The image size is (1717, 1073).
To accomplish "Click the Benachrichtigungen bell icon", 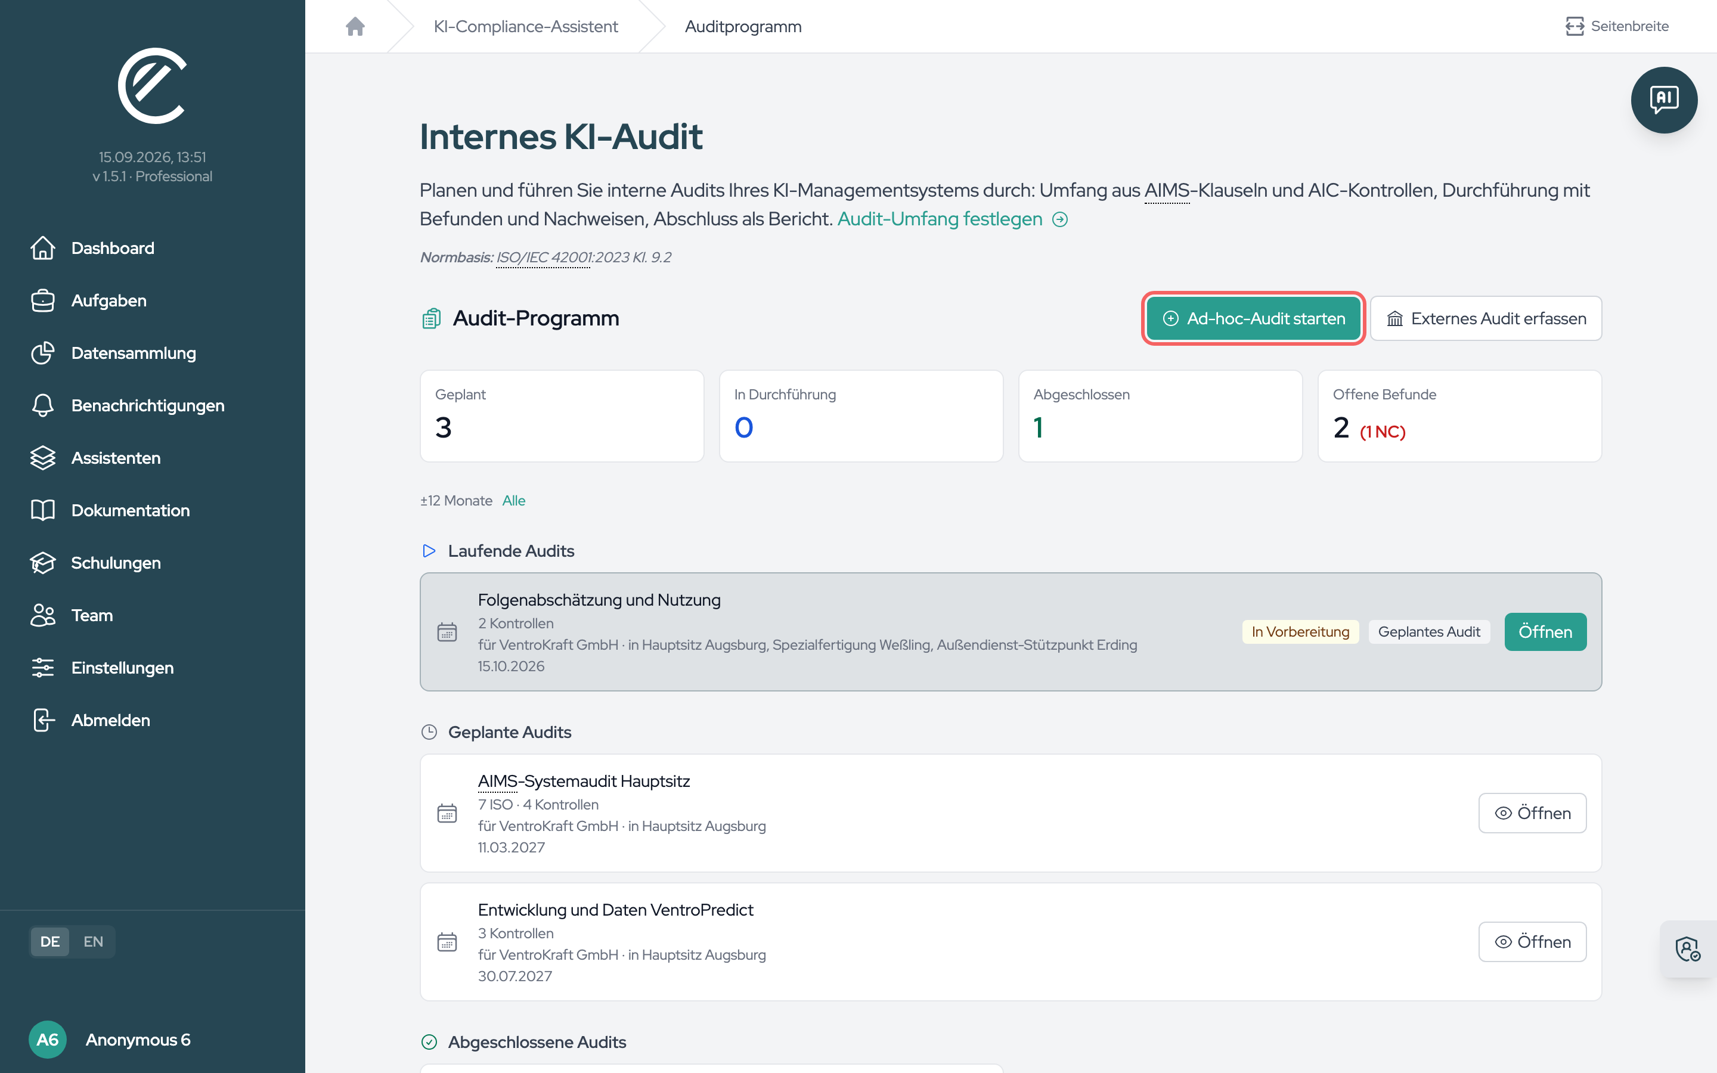I will pyautogui.click(x=42, y=405).
